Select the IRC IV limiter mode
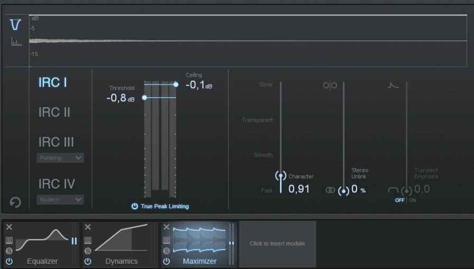Image resolution: width=474 pixels, height=269 pixels. [x=57, y=183]
